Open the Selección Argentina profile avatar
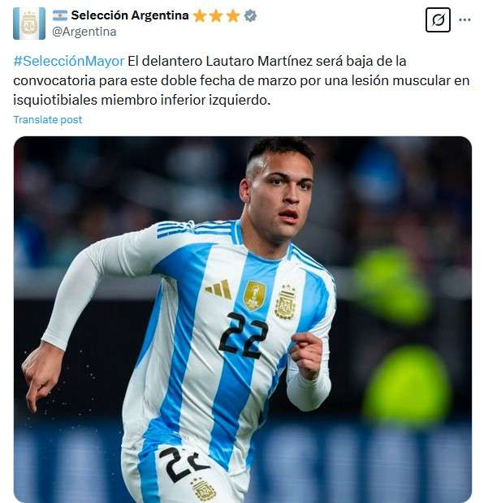Viewport: 484px width, 503px height. pyautogui.click(x=29, y=24)
